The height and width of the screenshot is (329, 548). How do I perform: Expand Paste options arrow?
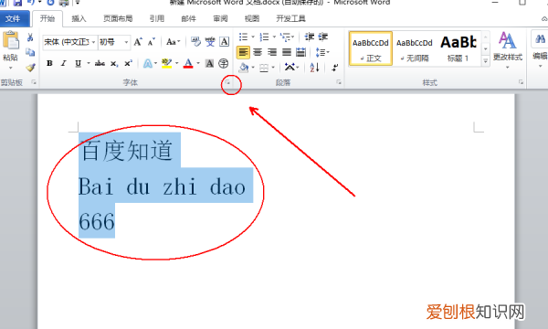pos(10,68)
